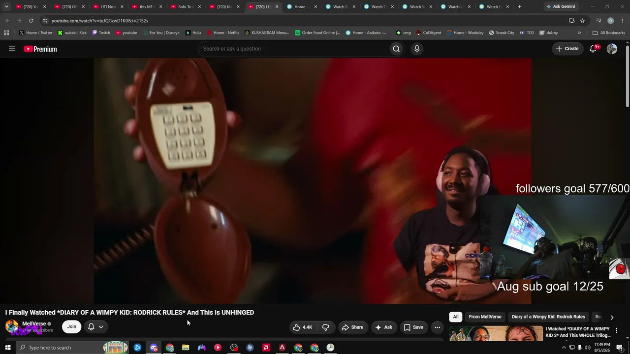Click the YouTube search input field
Screen dimensions: 630x354
coord(293,49)
